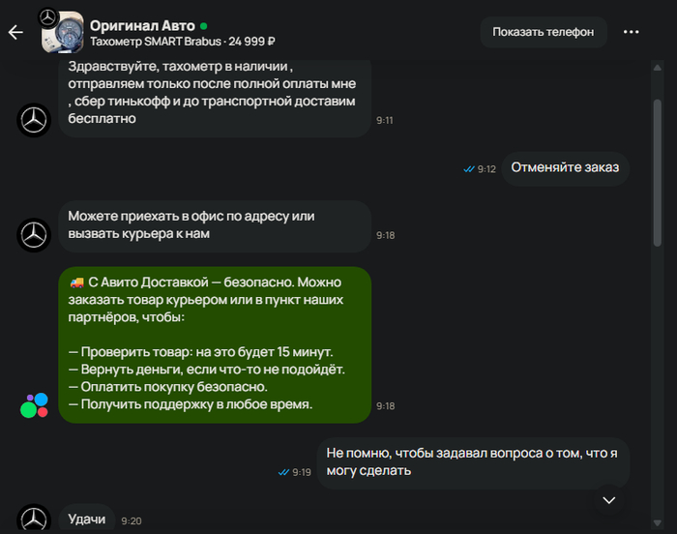
Task: Click the read checkmarks next to 9:19
Action: point(283,472)
